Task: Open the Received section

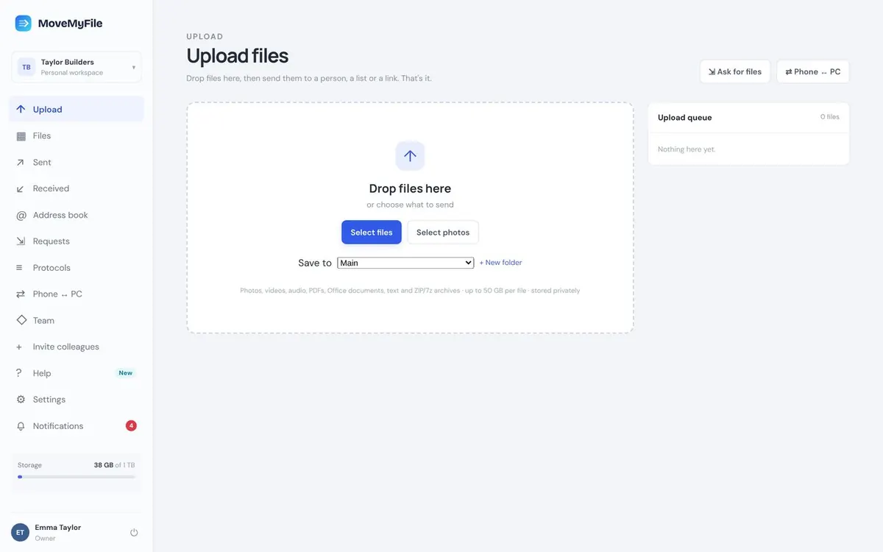Action: (x=77, y=189)
